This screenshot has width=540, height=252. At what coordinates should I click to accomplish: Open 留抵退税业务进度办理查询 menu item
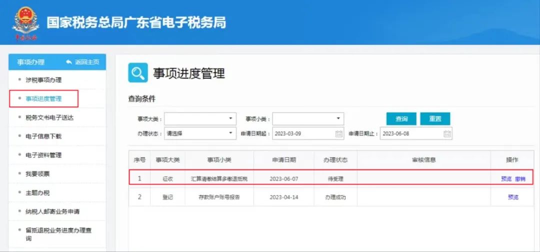pyautogui.click(x=58, y=234)
